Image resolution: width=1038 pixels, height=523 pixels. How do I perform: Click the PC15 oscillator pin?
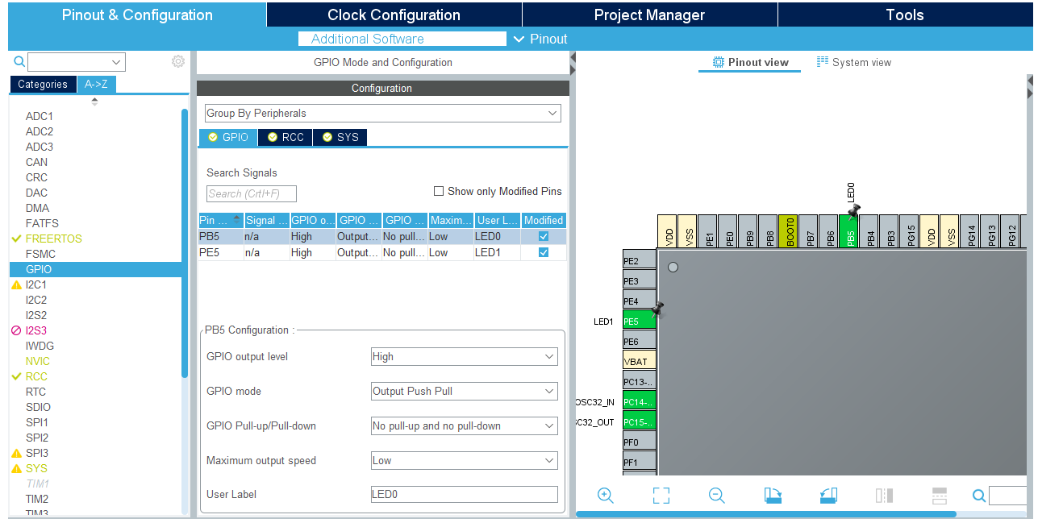(640, 421)
